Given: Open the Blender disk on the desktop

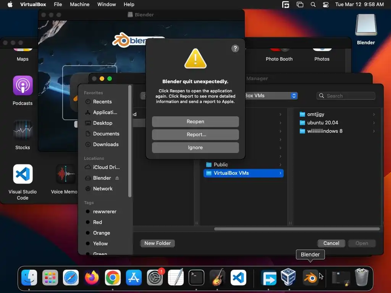Looking at the screenshot, I should tap(366, 26).
